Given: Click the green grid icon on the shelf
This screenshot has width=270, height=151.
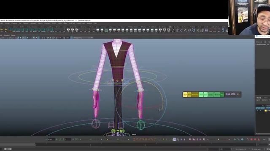Looking at the screenshot, I should [x=106, y=30].
